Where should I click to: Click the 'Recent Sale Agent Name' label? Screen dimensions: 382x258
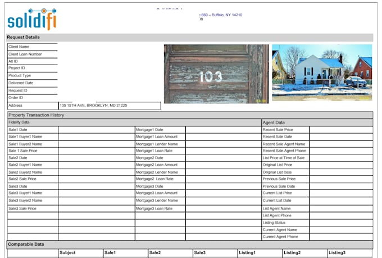point(284,144)
